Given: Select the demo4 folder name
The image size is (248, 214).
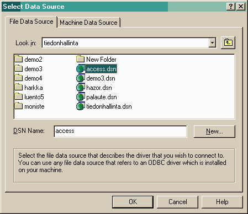Looking at the screenshot, I should (33, 78).
